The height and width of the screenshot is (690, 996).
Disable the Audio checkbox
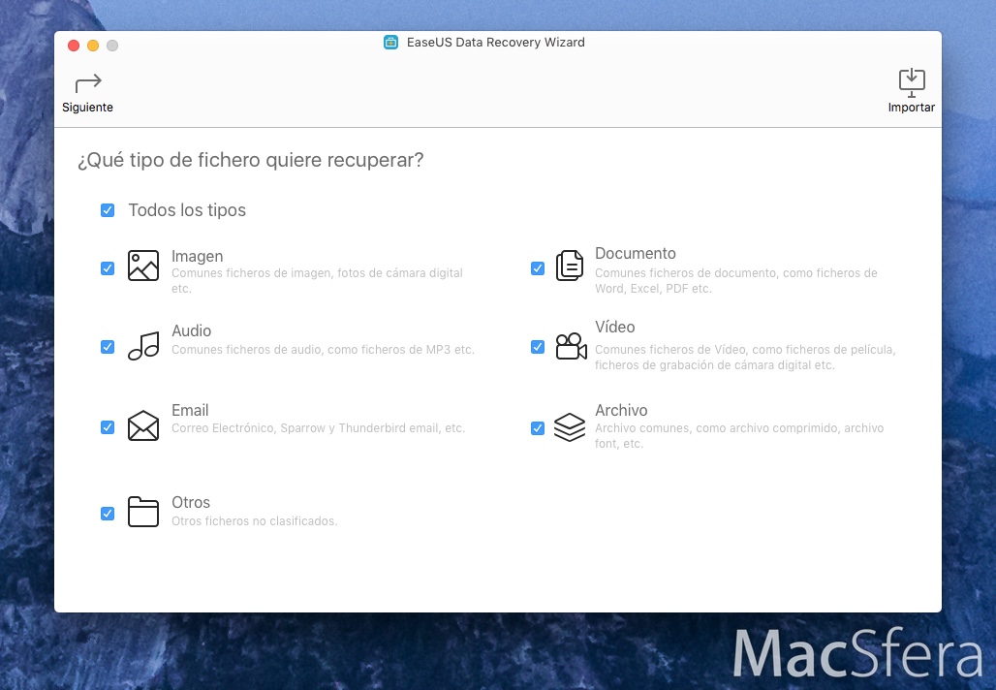tap(108, 347)
